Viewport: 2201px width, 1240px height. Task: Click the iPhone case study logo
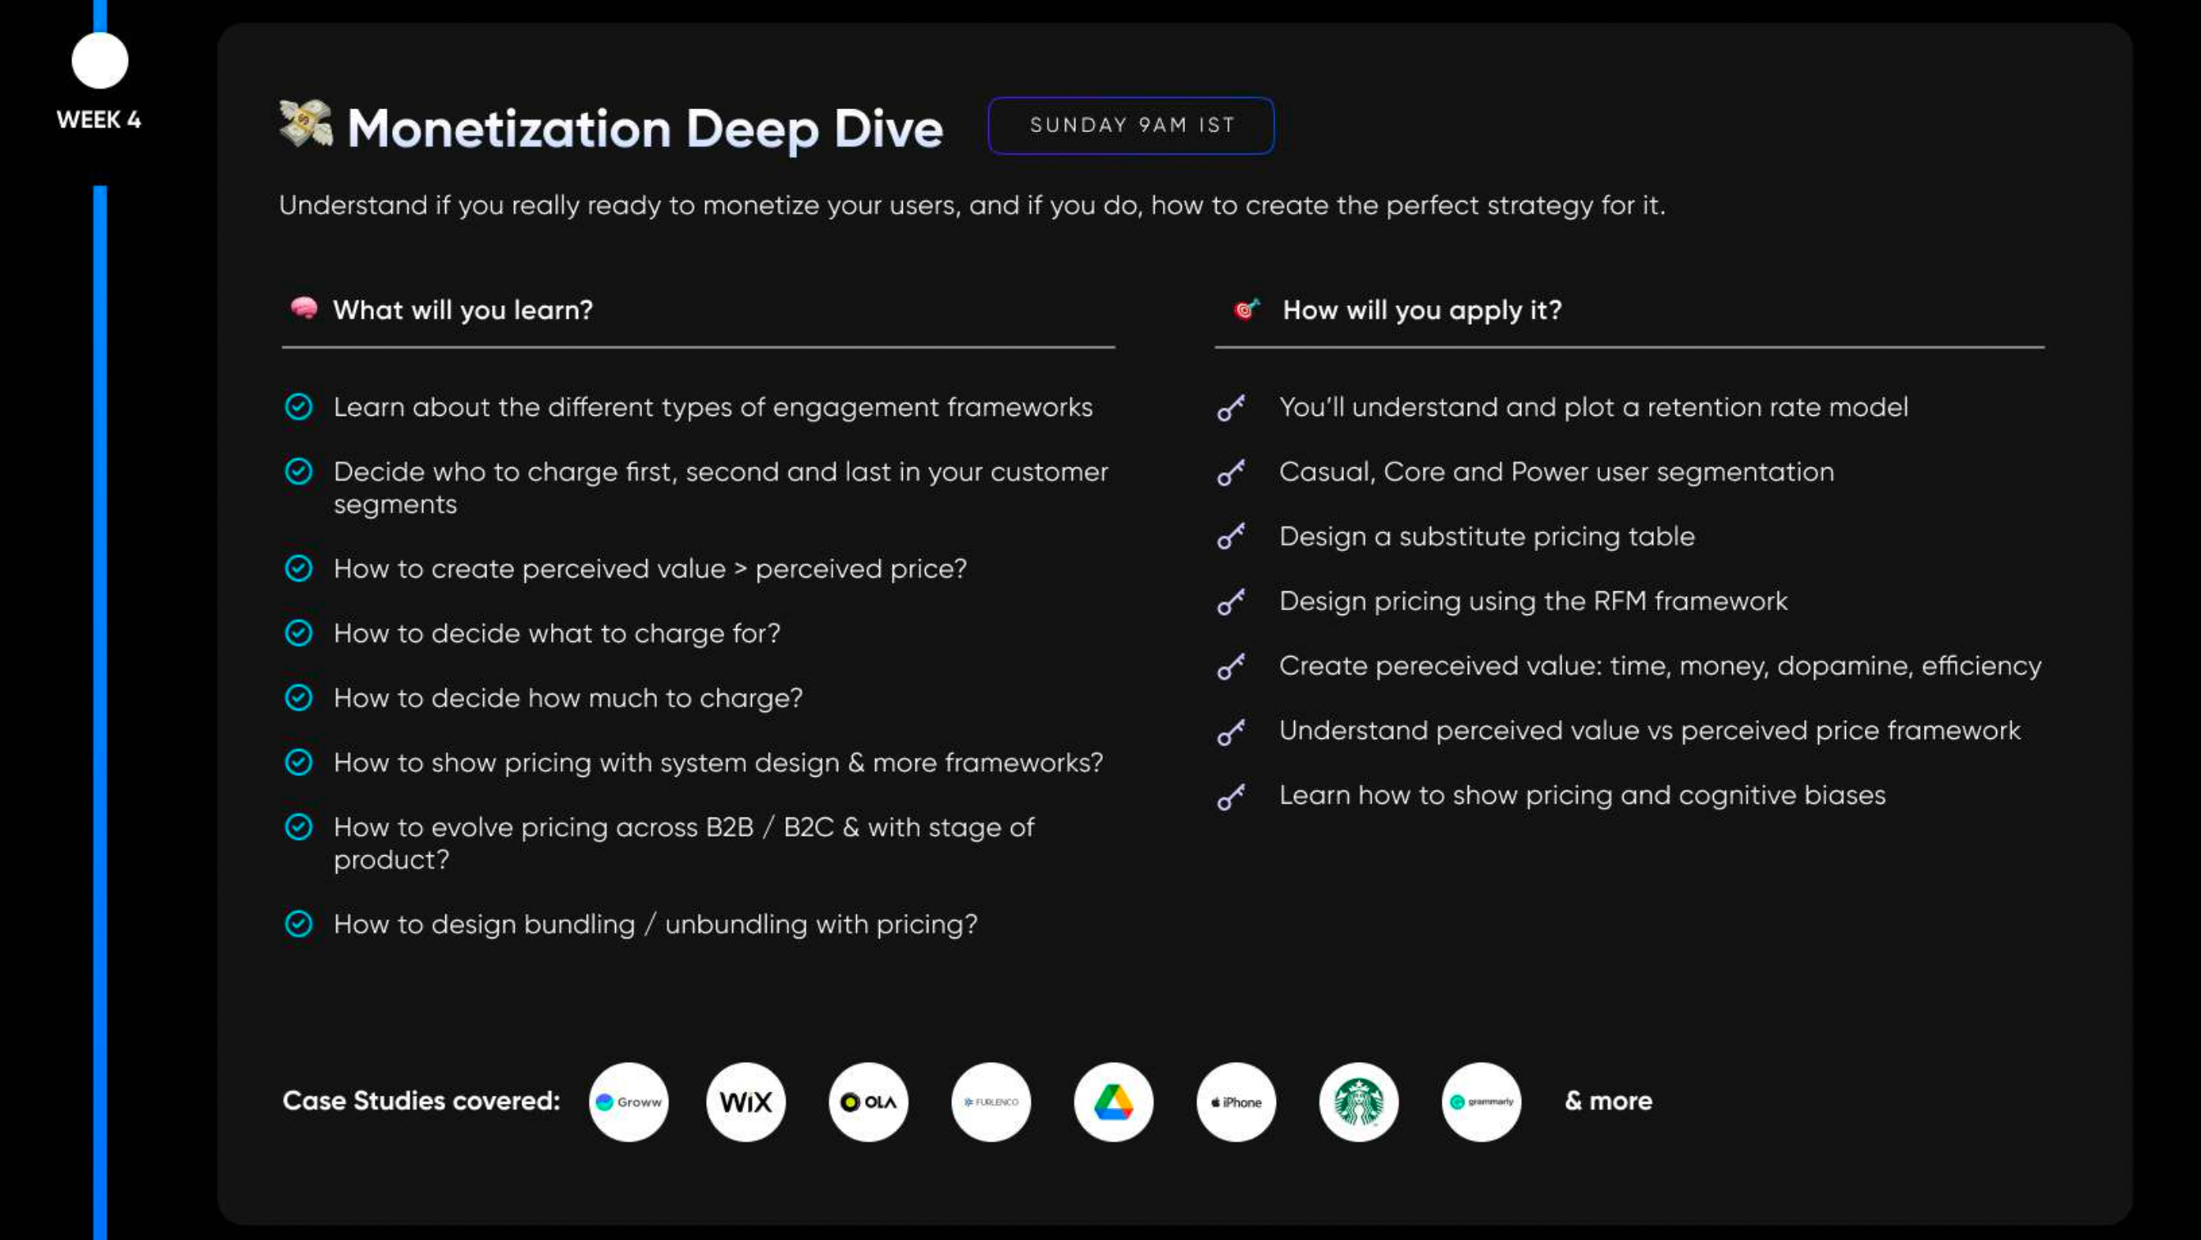coord(1236,1101)
